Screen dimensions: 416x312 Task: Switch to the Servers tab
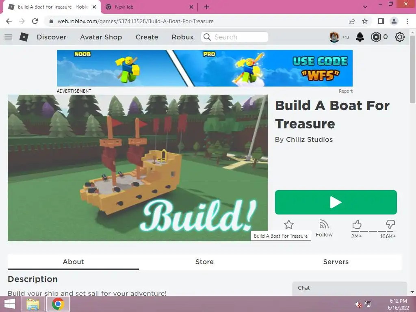tap(336, 262)
